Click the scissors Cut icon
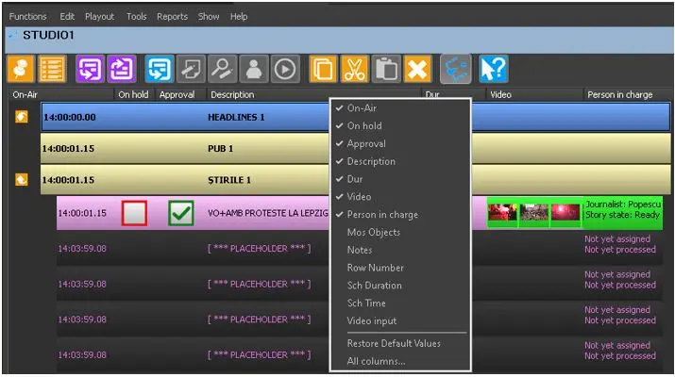The height and width of the screenshot is (377, 675). coord(354,69)
